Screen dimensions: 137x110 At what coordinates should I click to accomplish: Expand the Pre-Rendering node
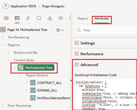[3, 37]
